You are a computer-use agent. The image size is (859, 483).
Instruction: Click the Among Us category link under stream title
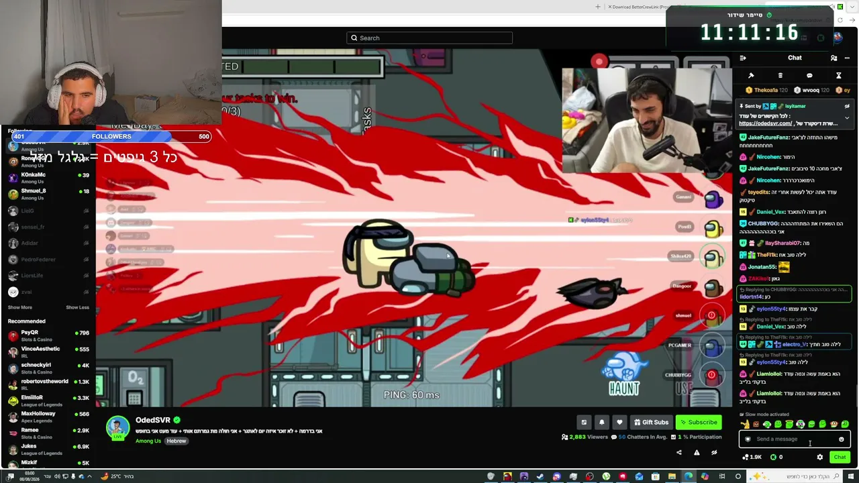[x=148, y=441]
